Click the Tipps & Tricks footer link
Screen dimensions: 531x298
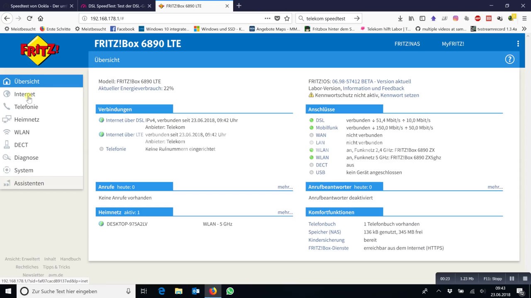pos(56,267)
